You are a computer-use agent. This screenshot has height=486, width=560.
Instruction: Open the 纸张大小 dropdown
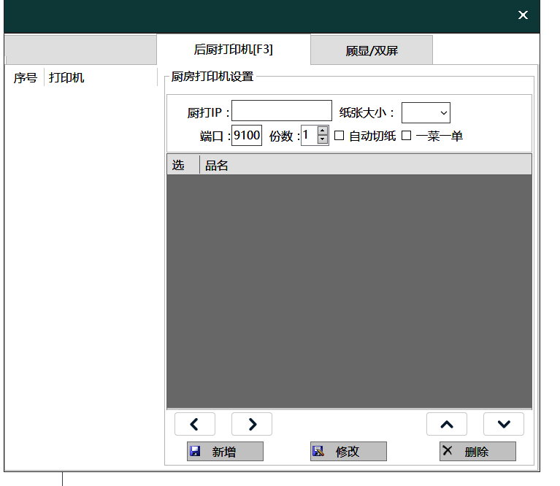click(426, 112)
